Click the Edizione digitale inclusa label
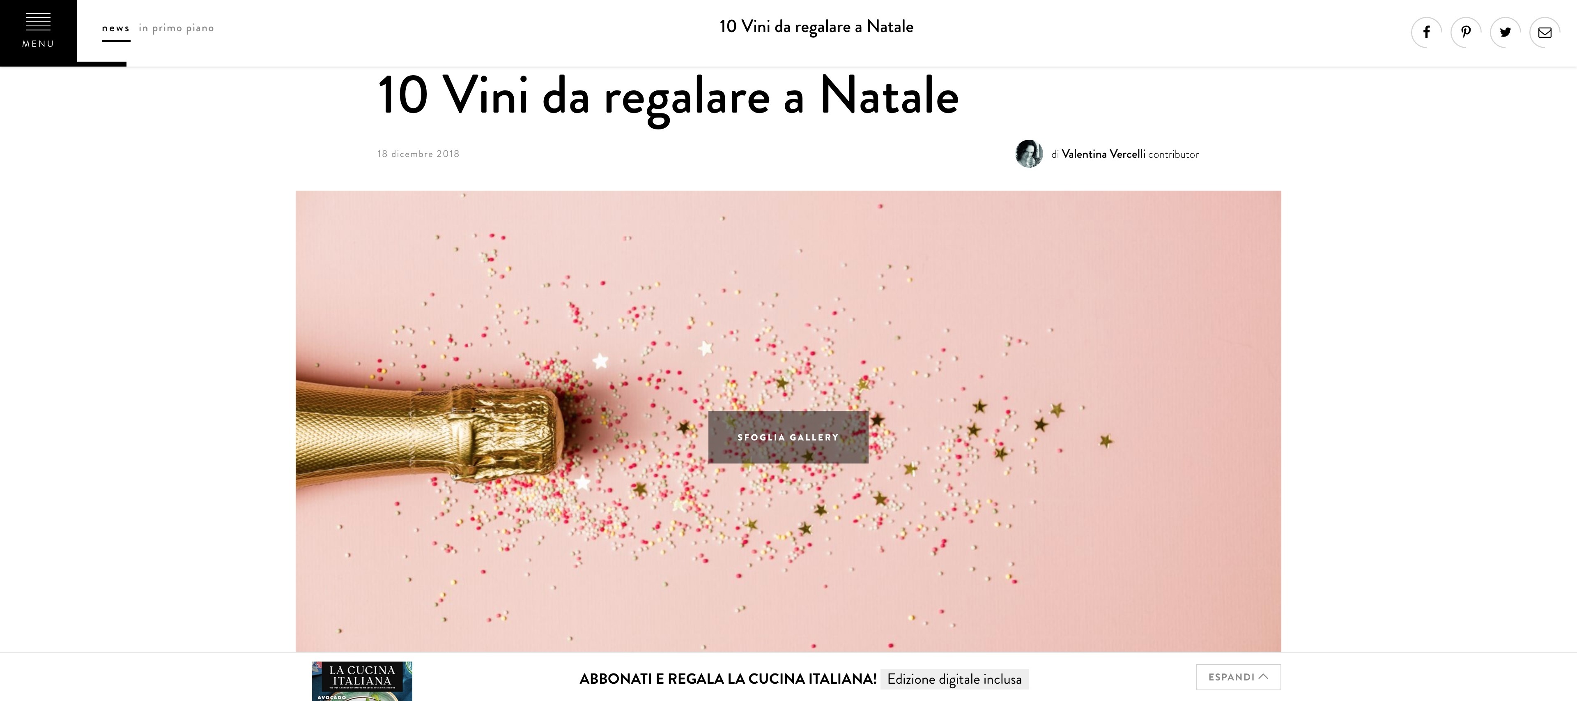The width and height of the screenshot is (1577, 701). [x=954, y=680]
